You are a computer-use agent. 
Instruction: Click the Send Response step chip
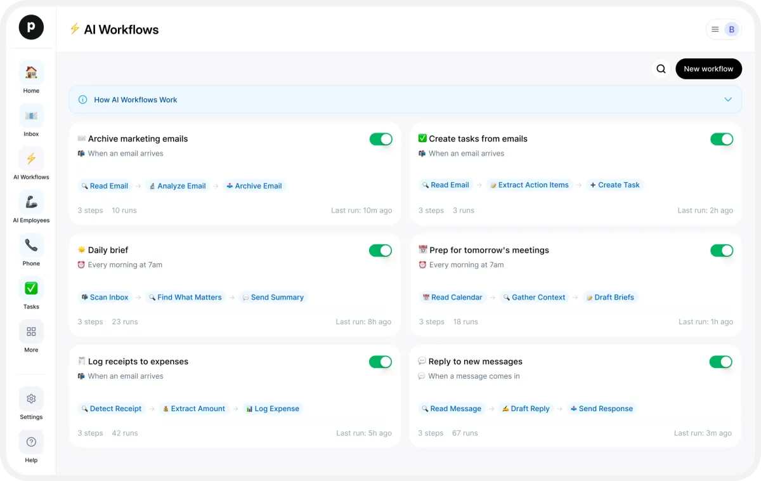(602, 409)
